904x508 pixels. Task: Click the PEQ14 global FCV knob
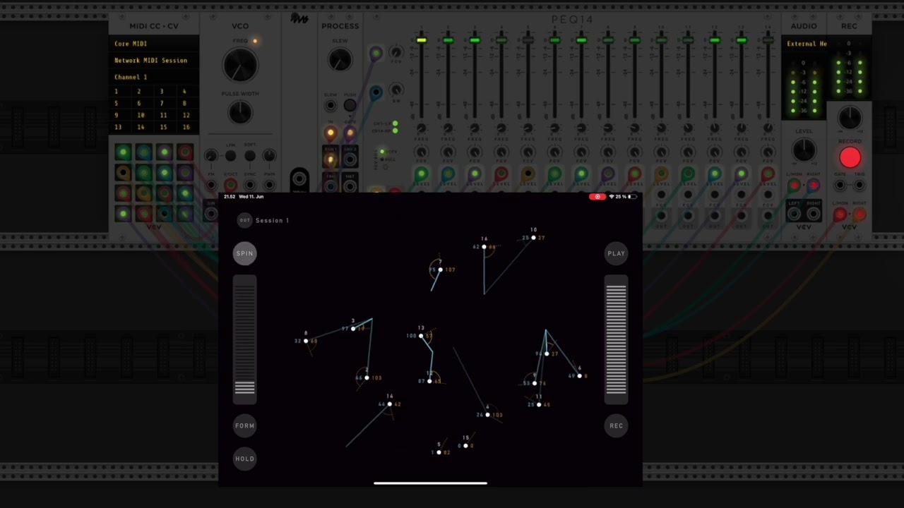tap(396, 52)
